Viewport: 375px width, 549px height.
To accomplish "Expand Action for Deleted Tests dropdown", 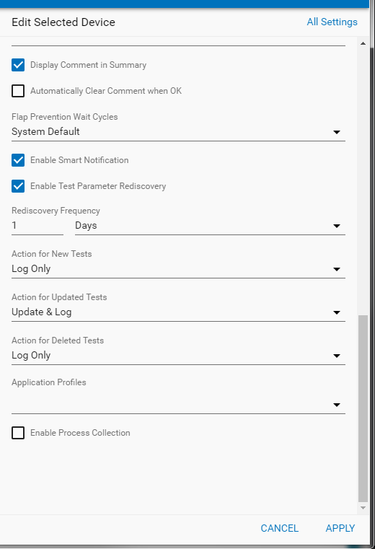I will tap(178, 356).
